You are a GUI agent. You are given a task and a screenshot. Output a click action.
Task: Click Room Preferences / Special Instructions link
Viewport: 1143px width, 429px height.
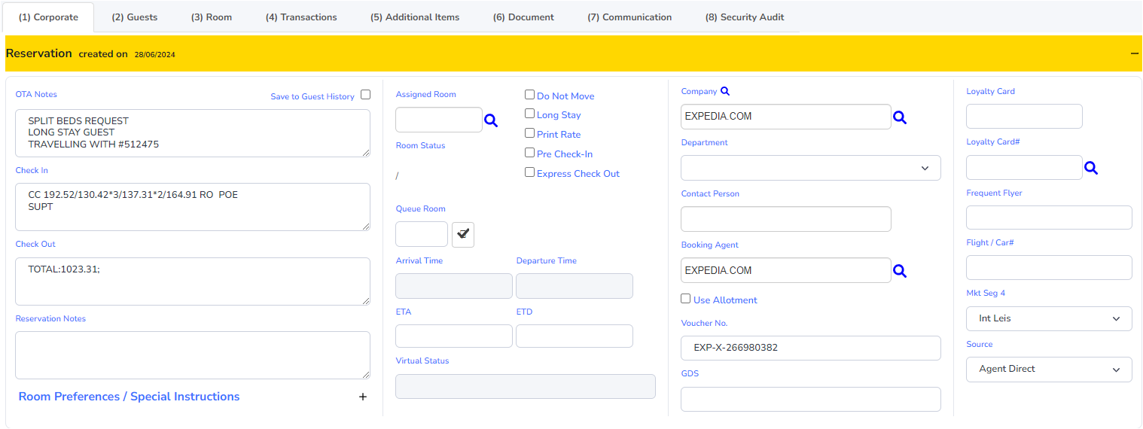129,397
